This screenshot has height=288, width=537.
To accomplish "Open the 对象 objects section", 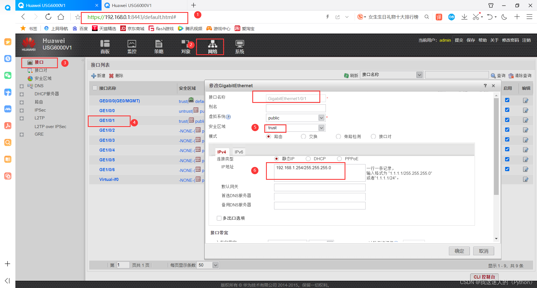I will point(185,46).
